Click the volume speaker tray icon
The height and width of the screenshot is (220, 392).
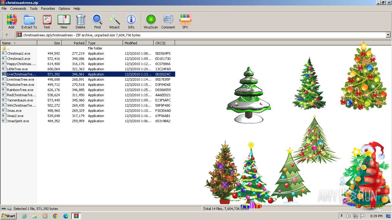point(348,216)
